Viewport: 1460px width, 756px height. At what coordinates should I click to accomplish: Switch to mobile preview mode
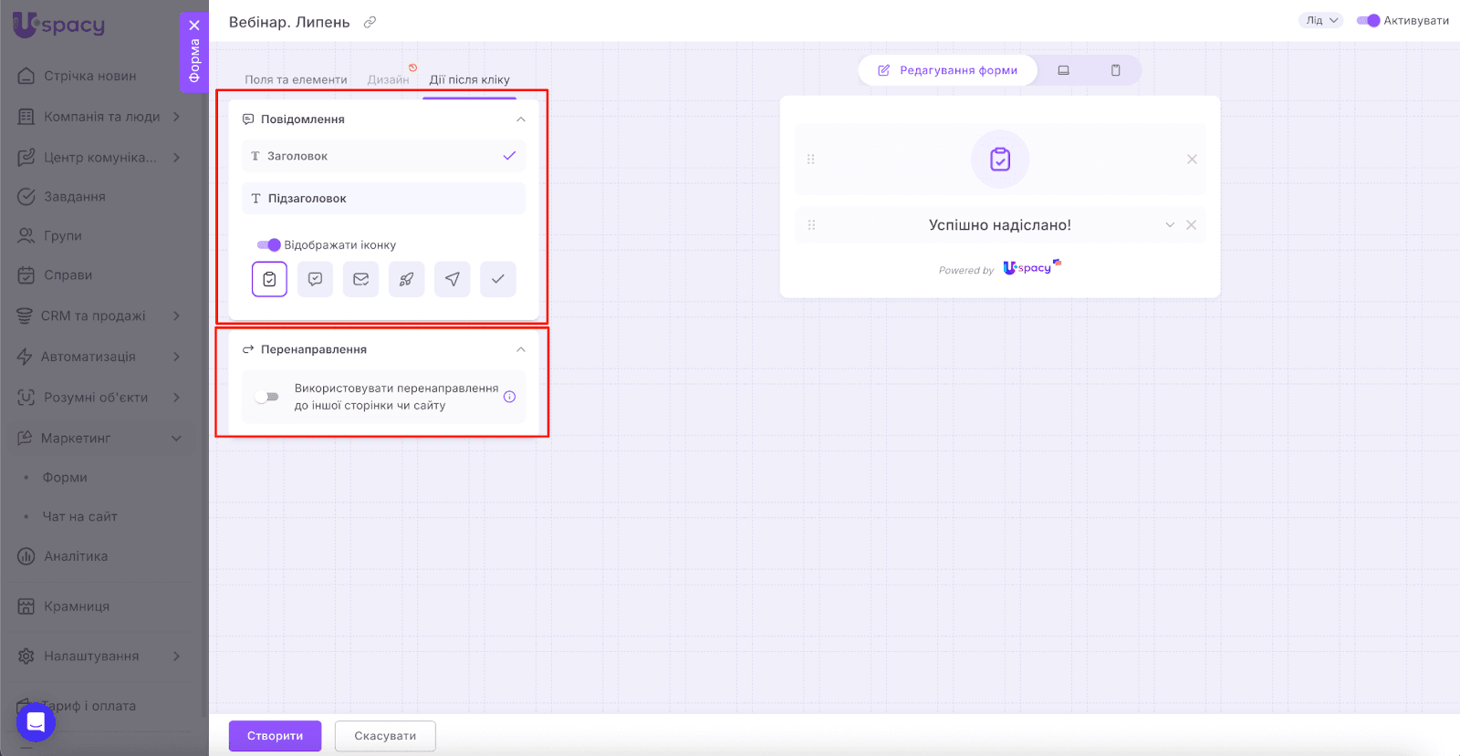(x=1115, y=70)
